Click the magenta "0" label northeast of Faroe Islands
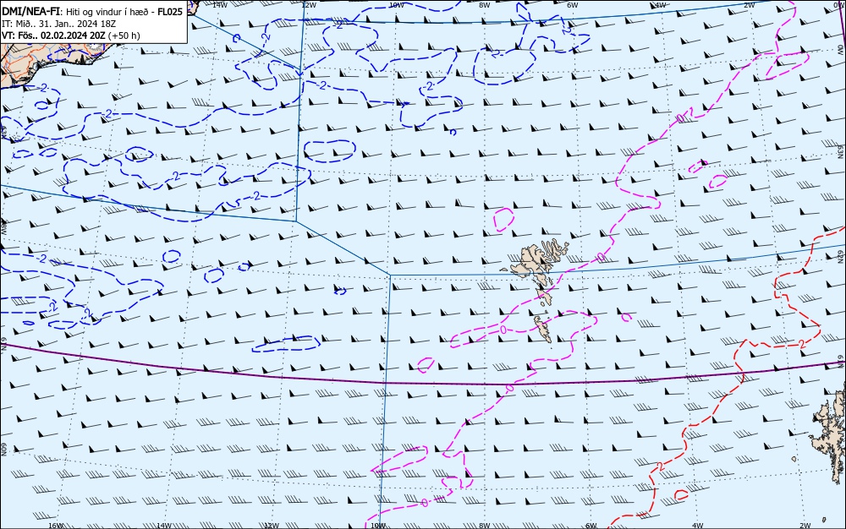The width and height of the screenshot is (846, 529). coord(601,257)
